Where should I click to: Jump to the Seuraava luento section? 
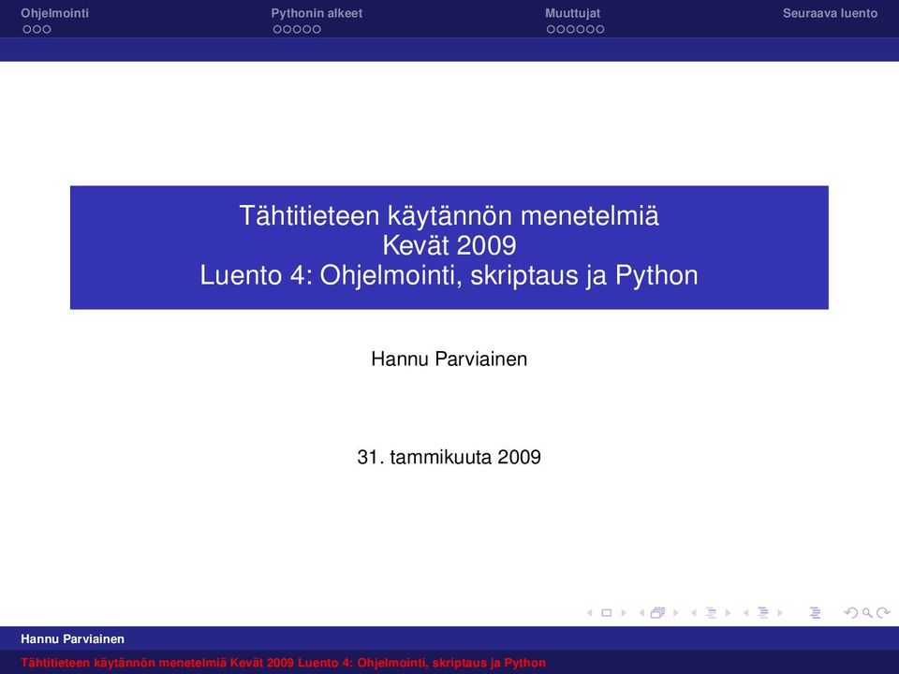click(x=831, y=13)
